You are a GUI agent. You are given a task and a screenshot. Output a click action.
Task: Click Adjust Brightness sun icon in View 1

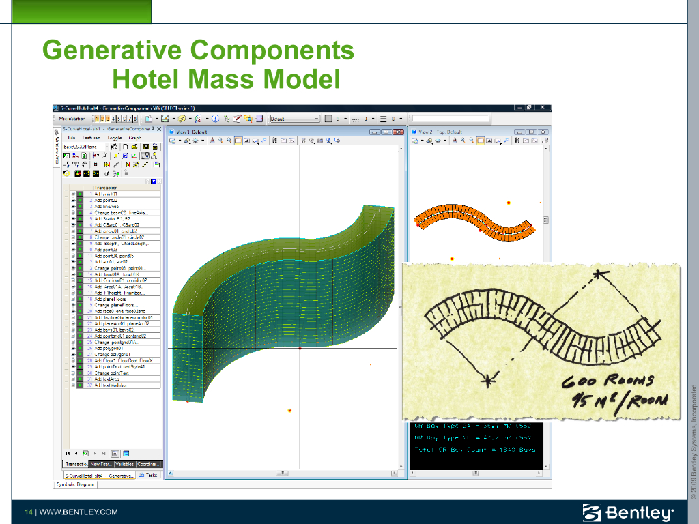tap(195, 141)
